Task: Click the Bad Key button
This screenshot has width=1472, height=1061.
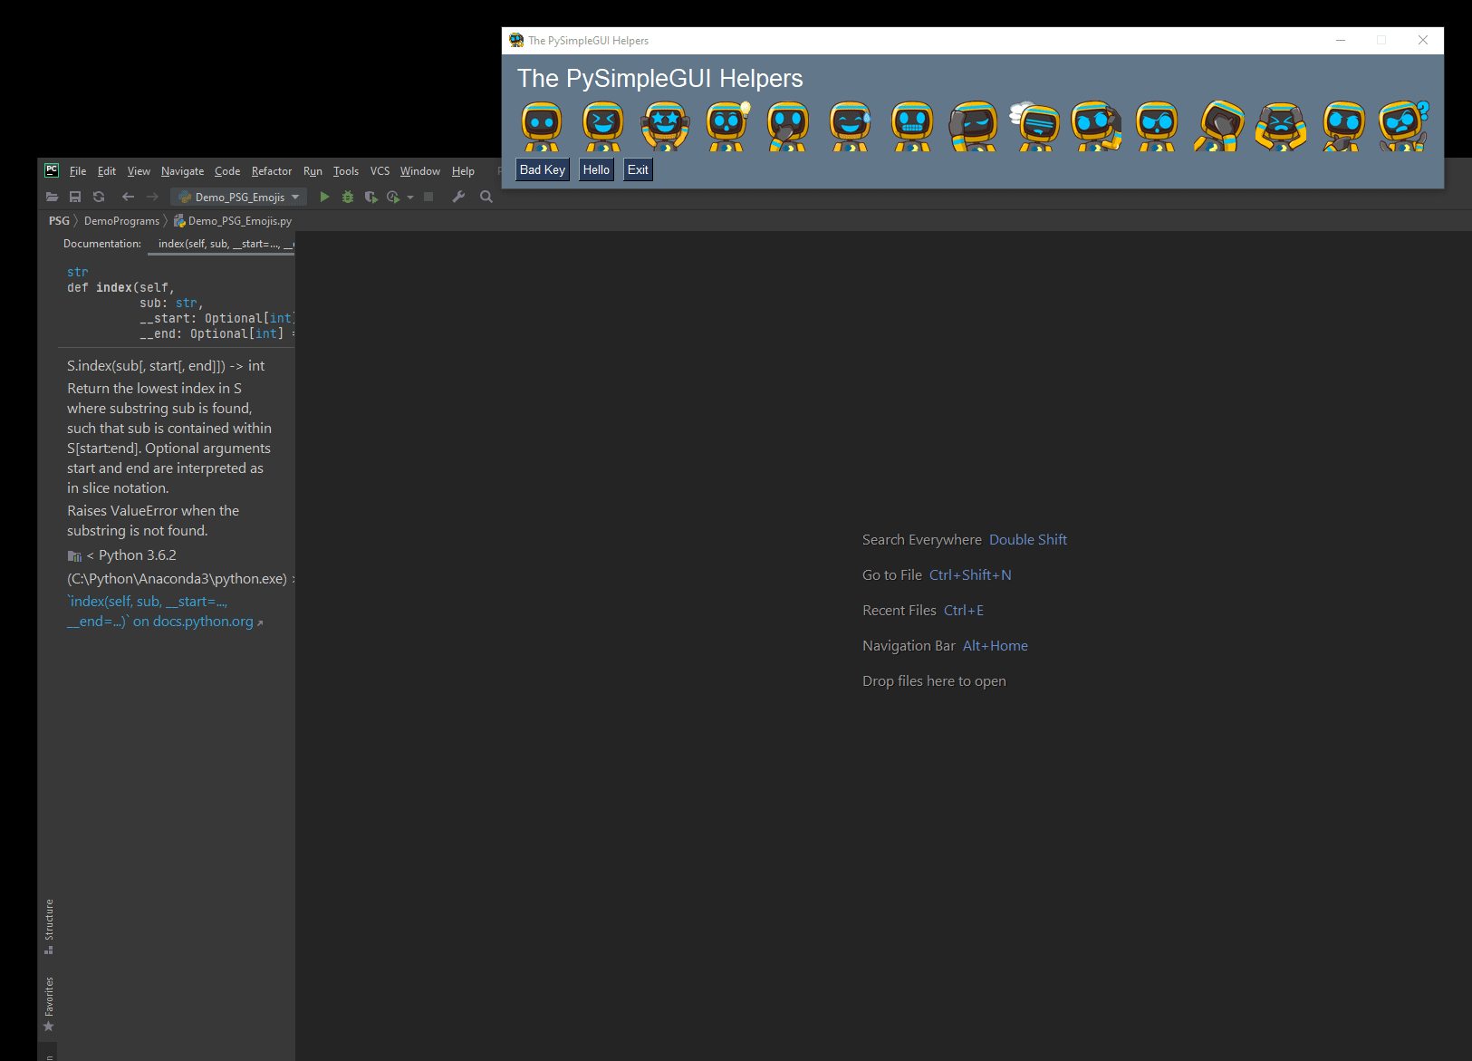Action: coord(543,169)
